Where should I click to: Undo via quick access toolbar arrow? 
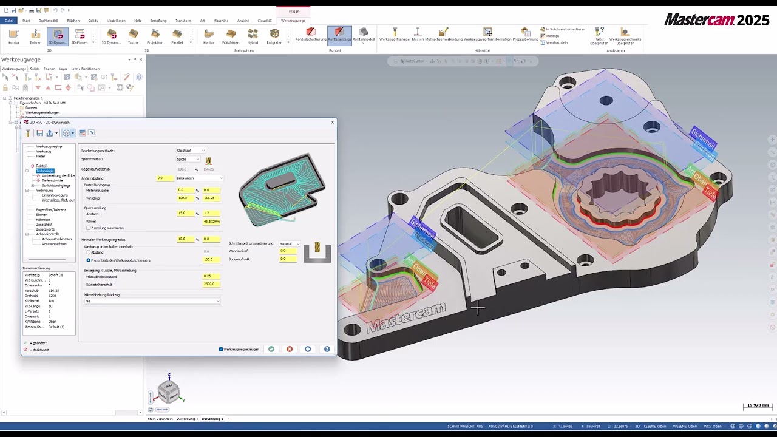tap(55, 10)
